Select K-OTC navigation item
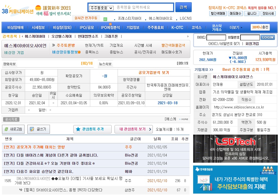 pyautogui.click(x=177, y=27)
